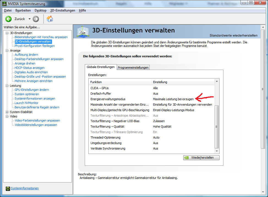Image resolution: width=268 pixels, height=197 pixels.
Task: Open the Bearbeiten menu
Action: [x=23, y=10]
